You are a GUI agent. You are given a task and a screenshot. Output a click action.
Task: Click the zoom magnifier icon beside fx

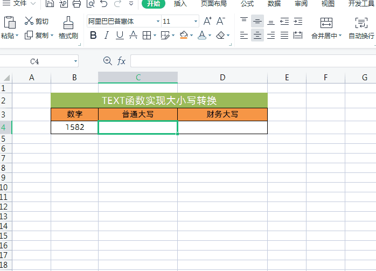(107, 61)
